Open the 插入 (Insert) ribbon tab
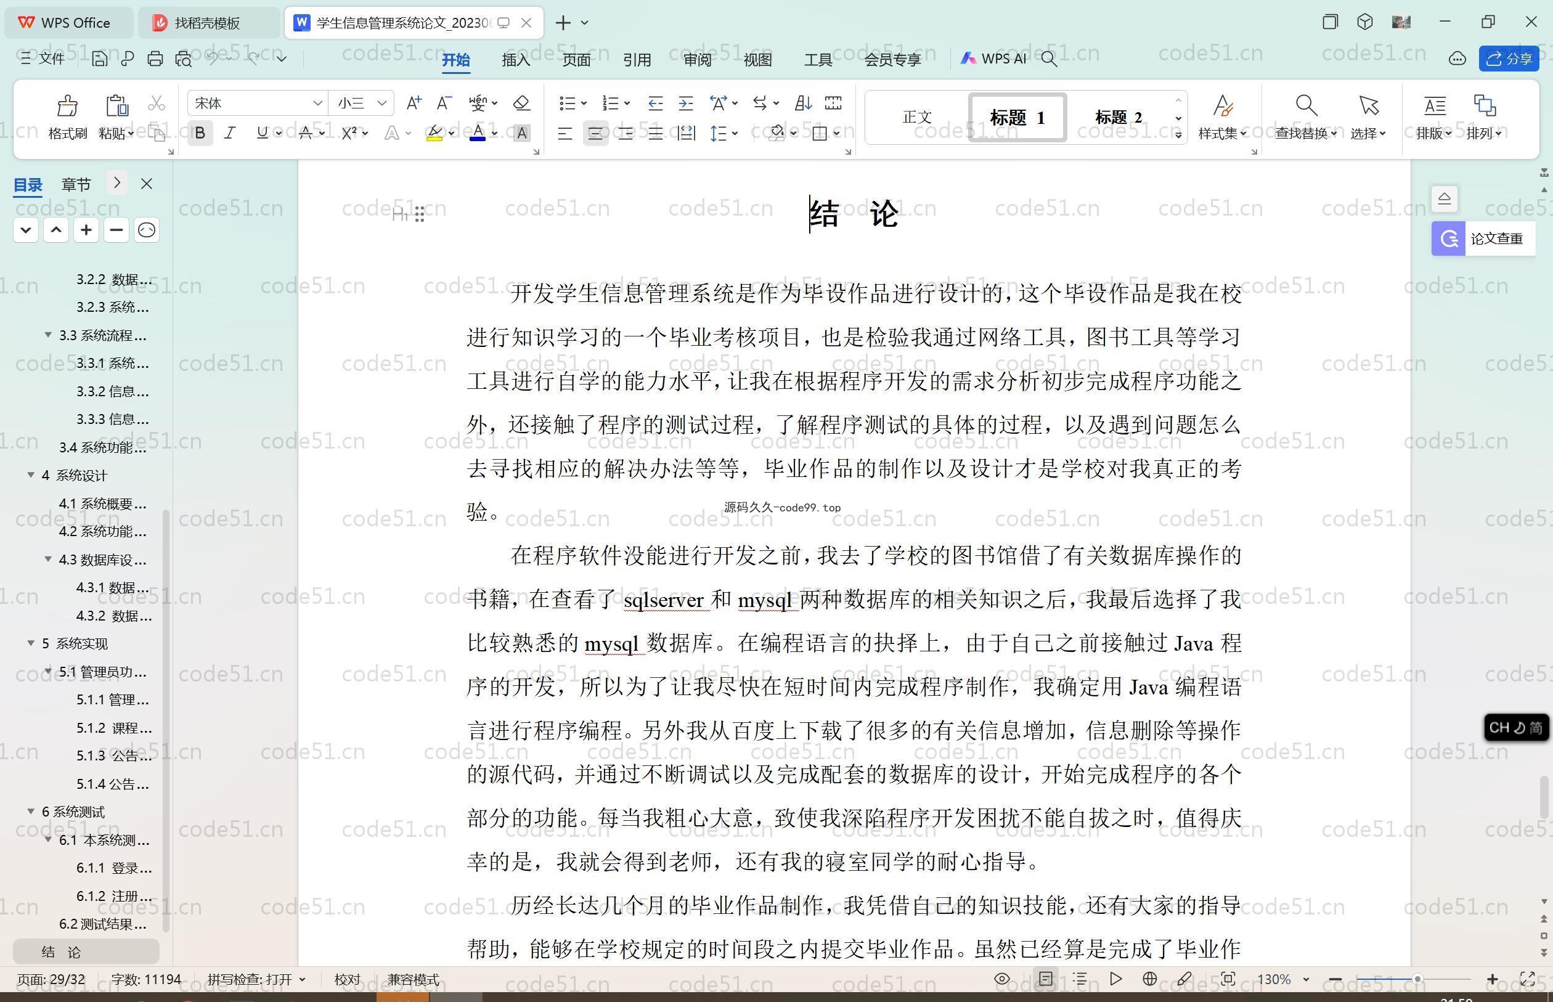Image resolution: width=1553 pixels, height=1002 pixels. [x=516, y=59]
